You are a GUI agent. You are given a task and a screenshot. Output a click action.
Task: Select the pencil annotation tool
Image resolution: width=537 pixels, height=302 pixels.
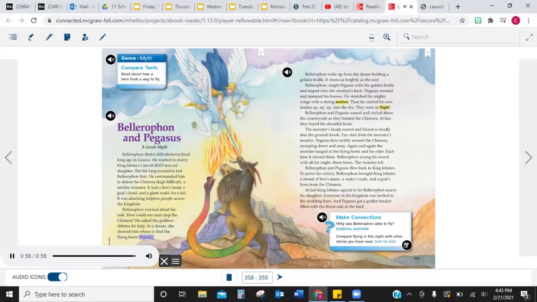49,37
